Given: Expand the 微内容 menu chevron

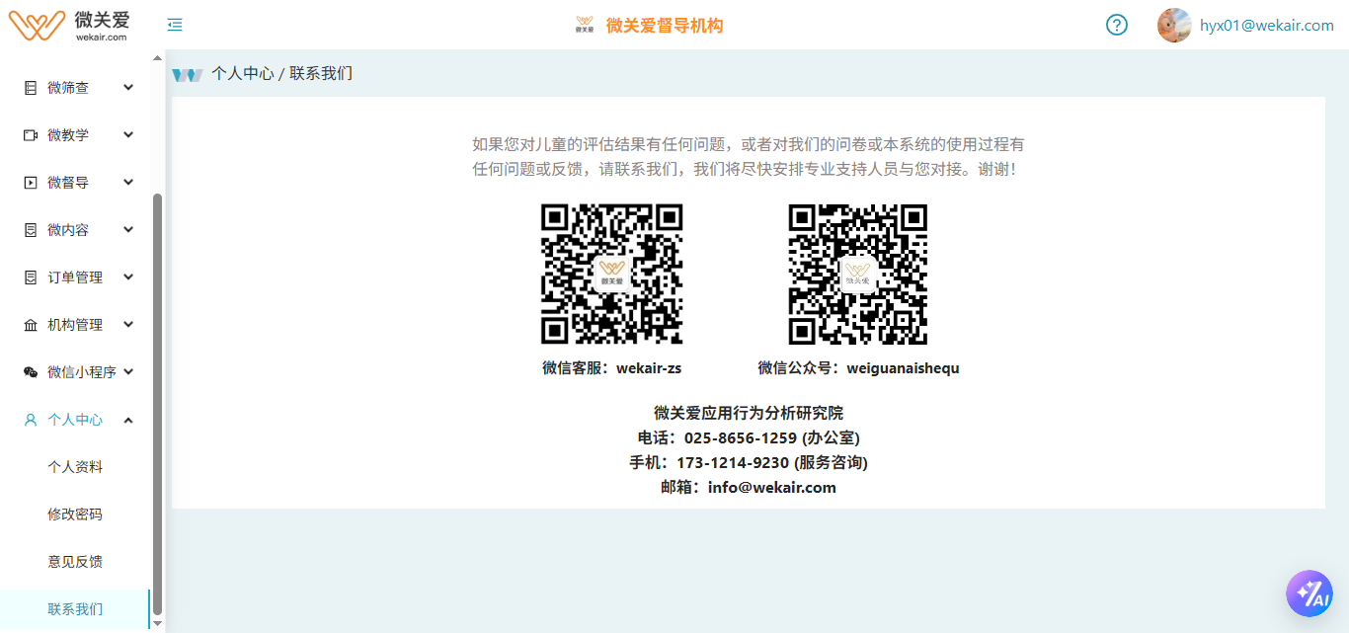Looking at the screenshot, I should (x=128, y=230).
